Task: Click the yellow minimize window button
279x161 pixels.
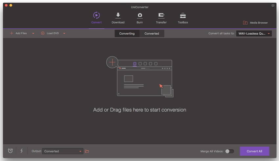Action: pos(11,5)
